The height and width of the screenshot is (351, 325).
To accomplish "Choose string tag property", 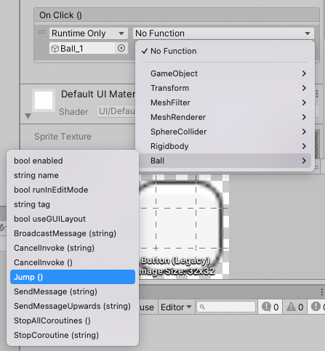I will 73,204.
